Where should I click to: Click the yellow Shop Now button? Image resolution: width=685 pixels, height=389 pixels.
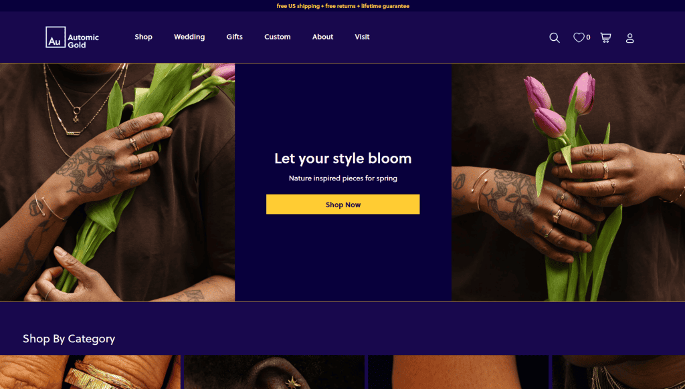pos(343,205)
